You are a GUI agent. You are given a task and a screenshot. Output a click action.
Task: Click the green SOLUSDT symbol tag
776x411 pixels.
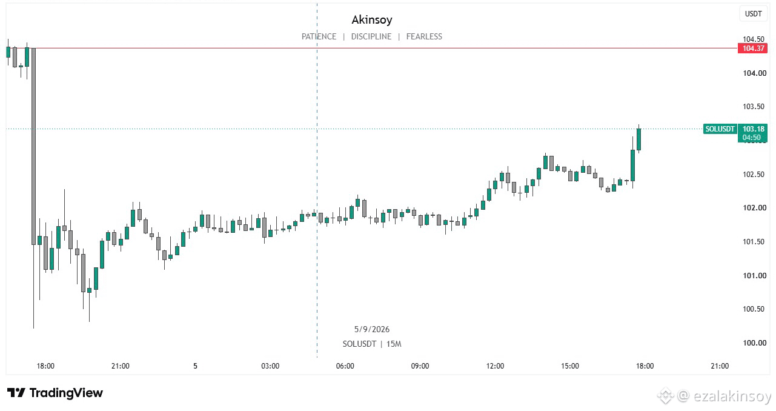point(720,129)
